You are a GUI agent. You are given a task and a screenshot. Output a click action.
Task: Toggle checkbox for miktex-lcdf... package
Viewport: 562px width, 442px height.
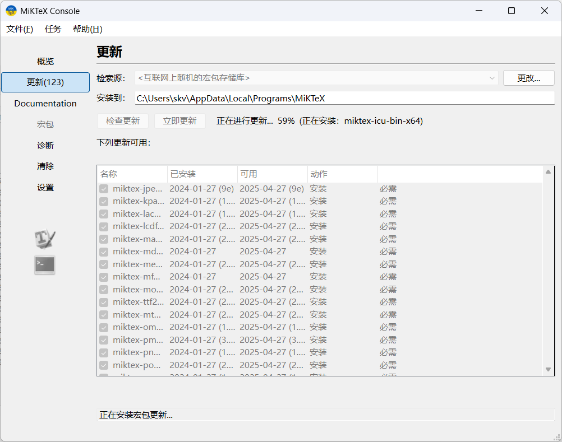coord(104,226)
